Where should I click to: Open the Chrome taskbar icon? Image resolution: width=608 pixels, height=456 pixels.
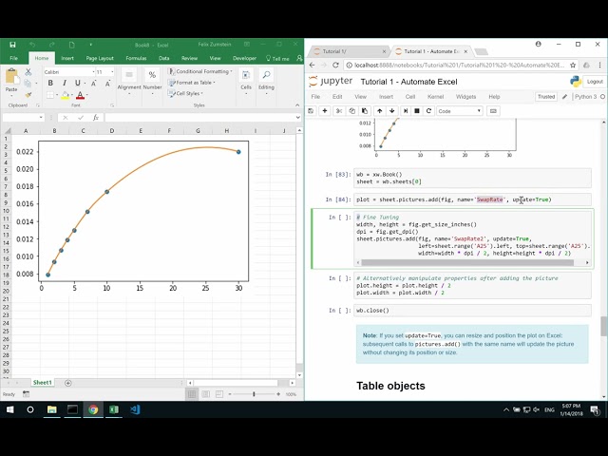93,409
